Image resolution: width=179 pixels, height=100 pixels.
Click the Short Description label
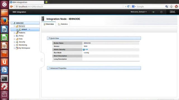pos(60,56)
